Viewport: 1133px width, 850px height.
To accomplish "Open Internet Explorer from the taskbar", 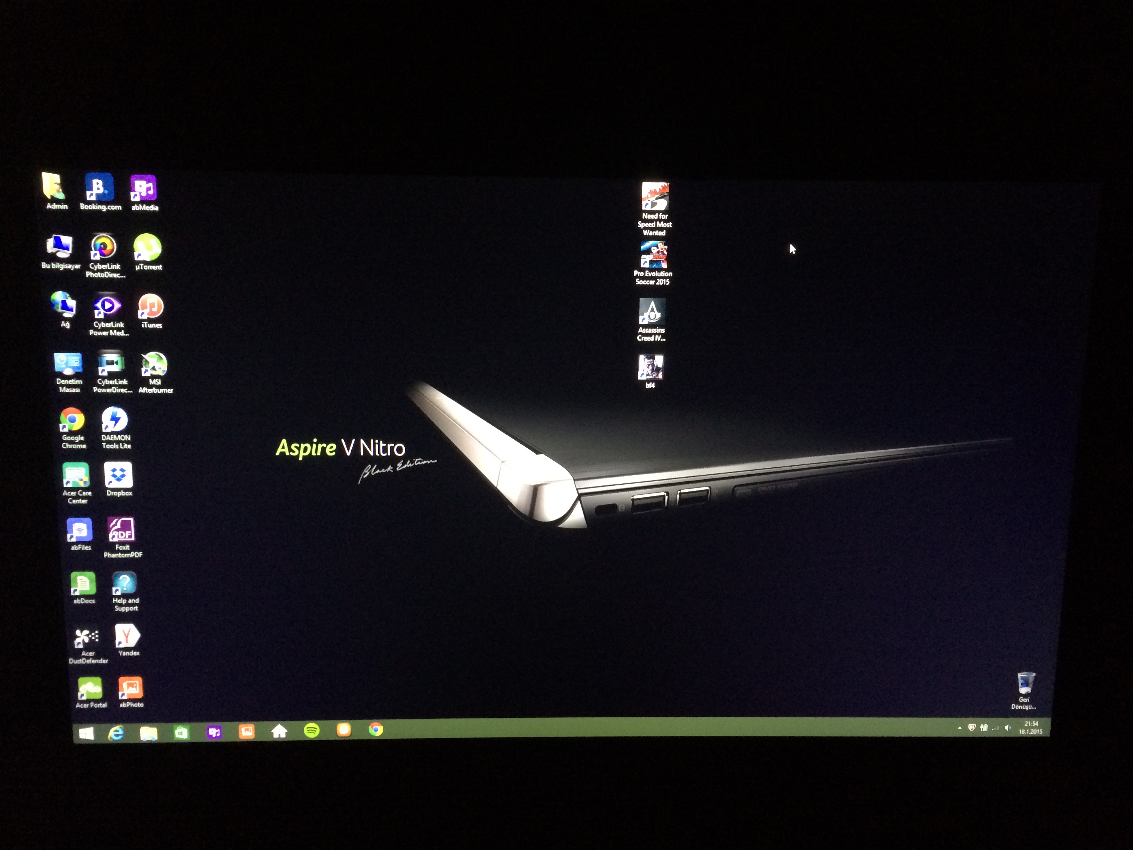I will tap(116, 733).
